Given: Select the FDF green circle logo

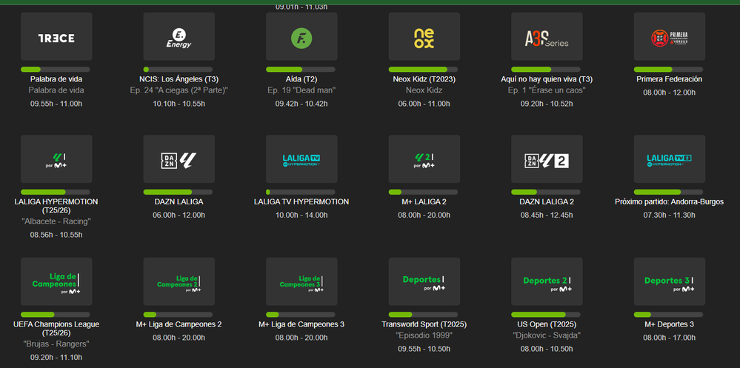Looking at the screenshot, I should (x=301, y=37).
